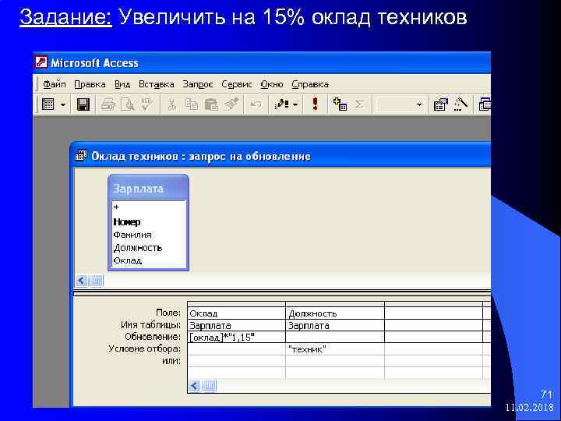Click the Должность cell in Поле row
Image resolution: width=561 pixels, height=421 pixels.
(x=335, y=313)
